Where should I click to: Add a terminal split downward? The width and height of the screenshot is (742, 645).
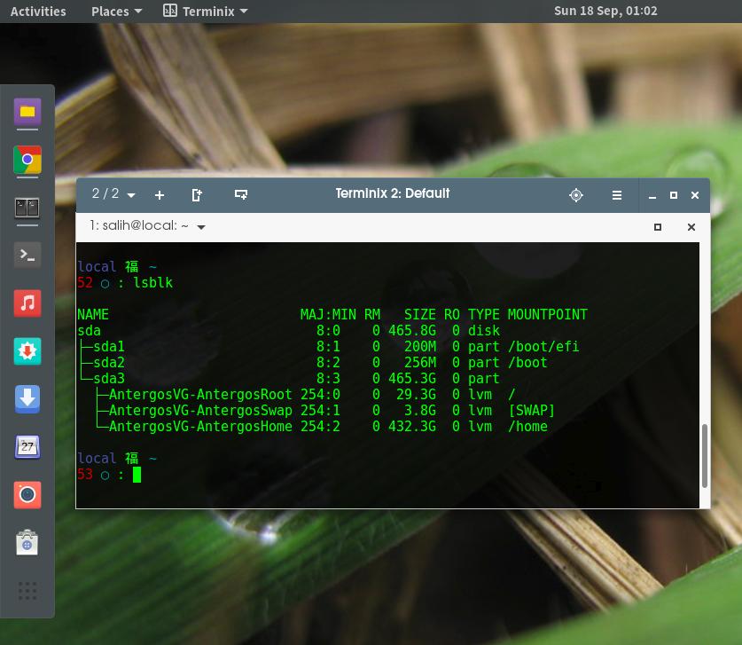point(240,195)
